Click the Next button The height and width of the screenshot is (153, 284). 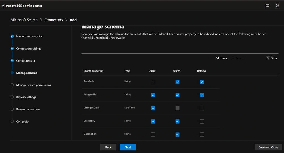pyautogui.click(x=128, y=147)
